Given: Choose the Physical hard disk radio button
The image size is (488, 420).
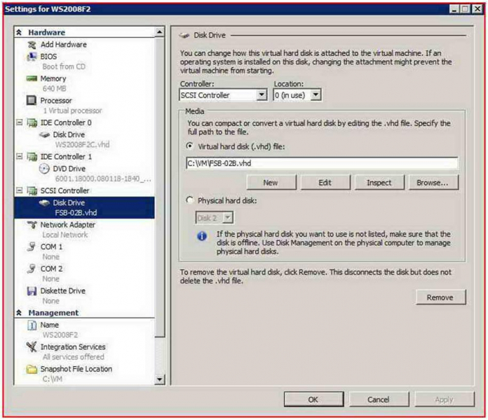Looking at the screenshot, I should point(190,200).
